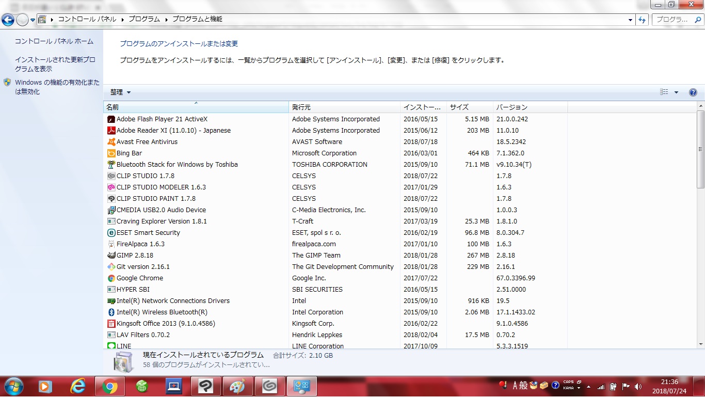Screen dimensions: 705x398
Task: Click the back navigation arrow button
Action: coord(8,20)
